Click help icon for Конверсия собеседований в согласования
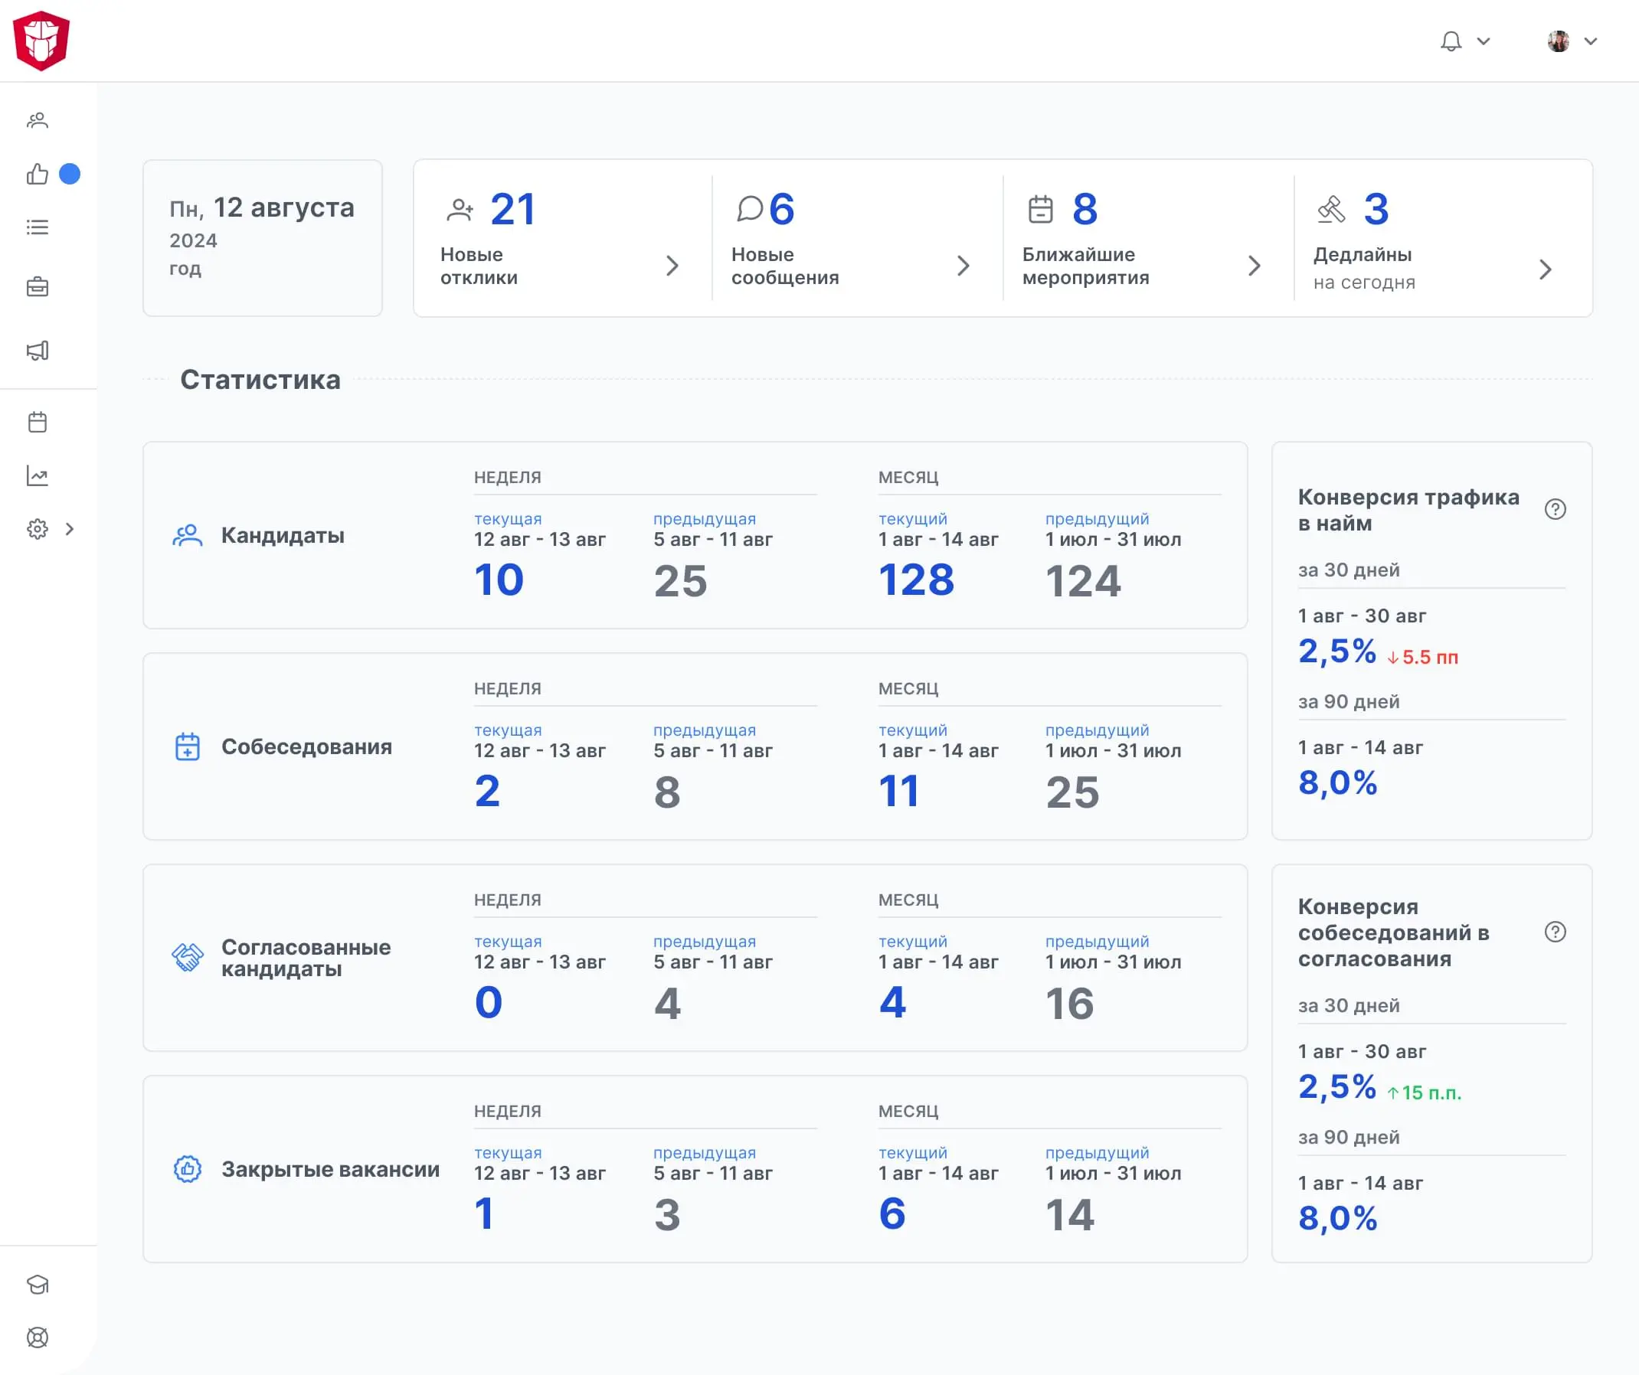The width and height of the screenshot is (1639, 1375). point(1555,932)
